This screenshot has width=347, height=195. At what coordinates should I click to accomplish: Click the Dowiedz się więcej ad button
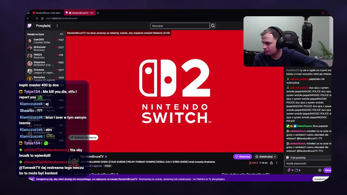[83, 137]
